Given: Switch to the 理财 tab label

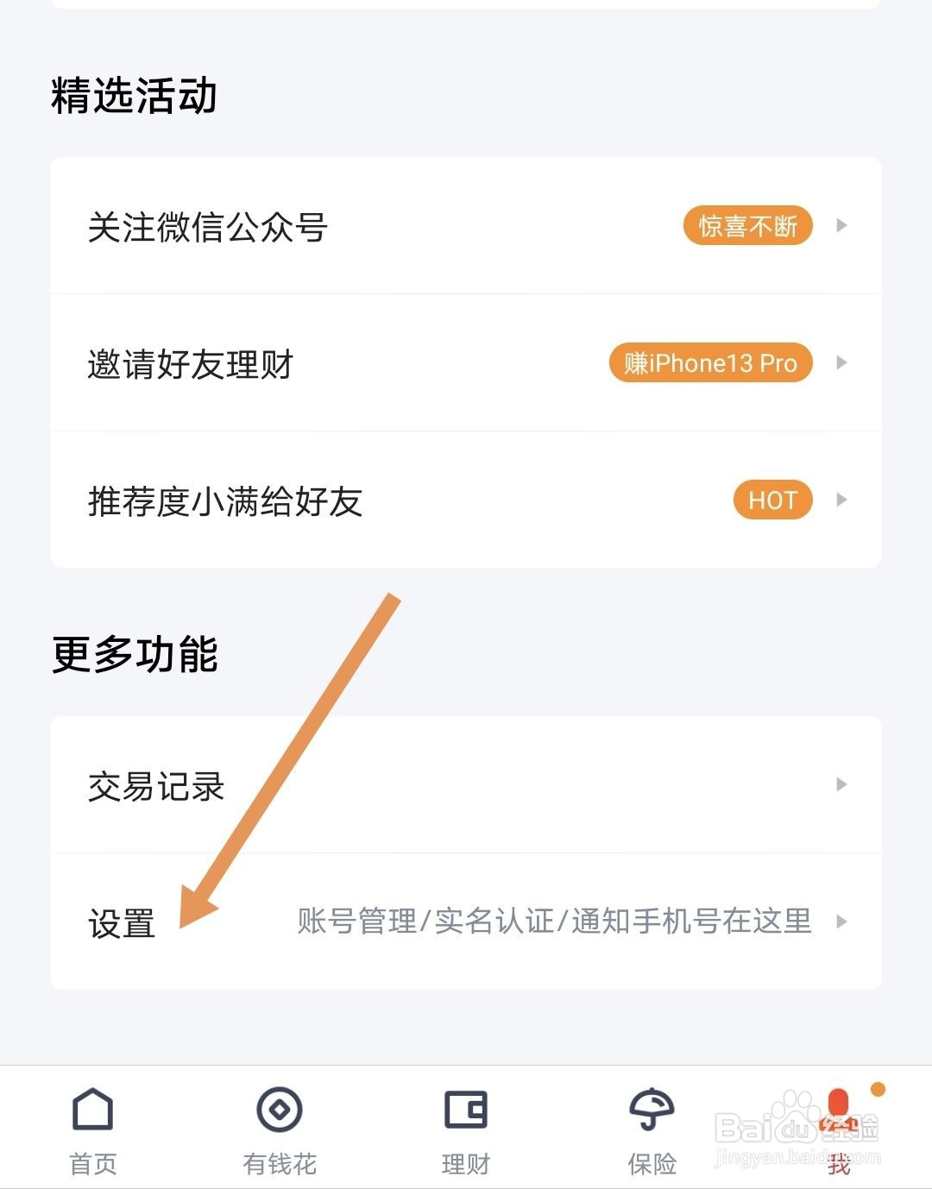Looking at the screenshot, I should click(x=466, y=1165).
